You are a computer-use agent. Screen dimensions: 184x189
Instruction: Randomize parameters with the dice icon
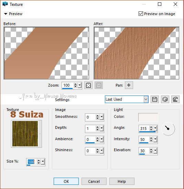point(165,99)
